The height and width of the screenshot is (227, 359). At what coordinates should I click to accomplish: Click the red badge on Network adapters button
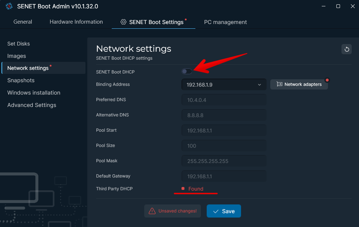pyautogui.click(x=327, y=80)
